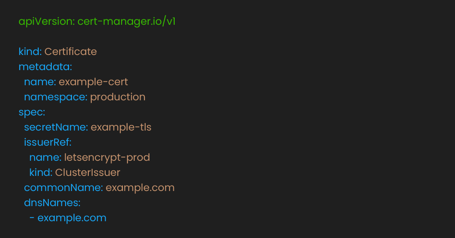Click the dnsNames key
455x238 pixels.
[52, 203]
